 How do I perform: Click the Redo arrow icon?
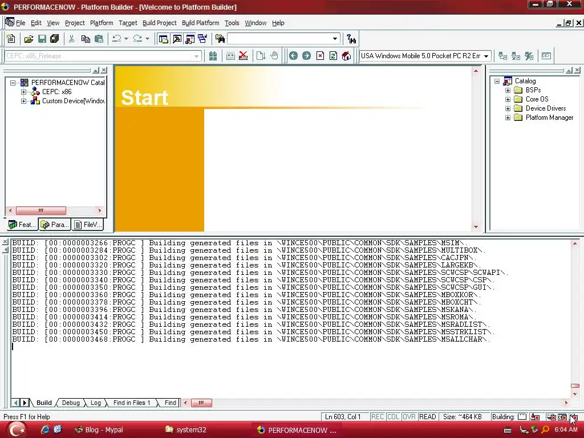[x=137, y=39]
